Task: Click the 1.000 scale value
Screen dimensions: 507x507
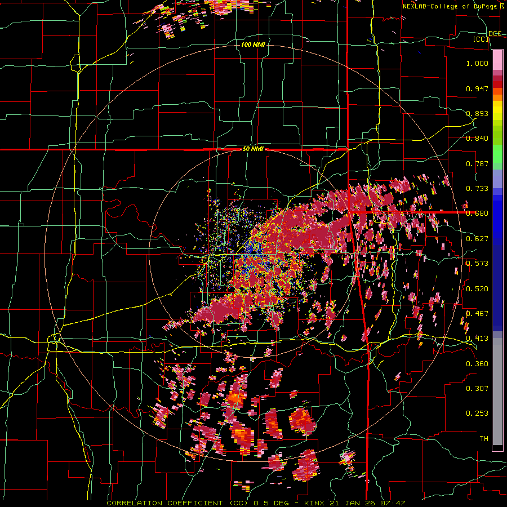Action: 477,63
